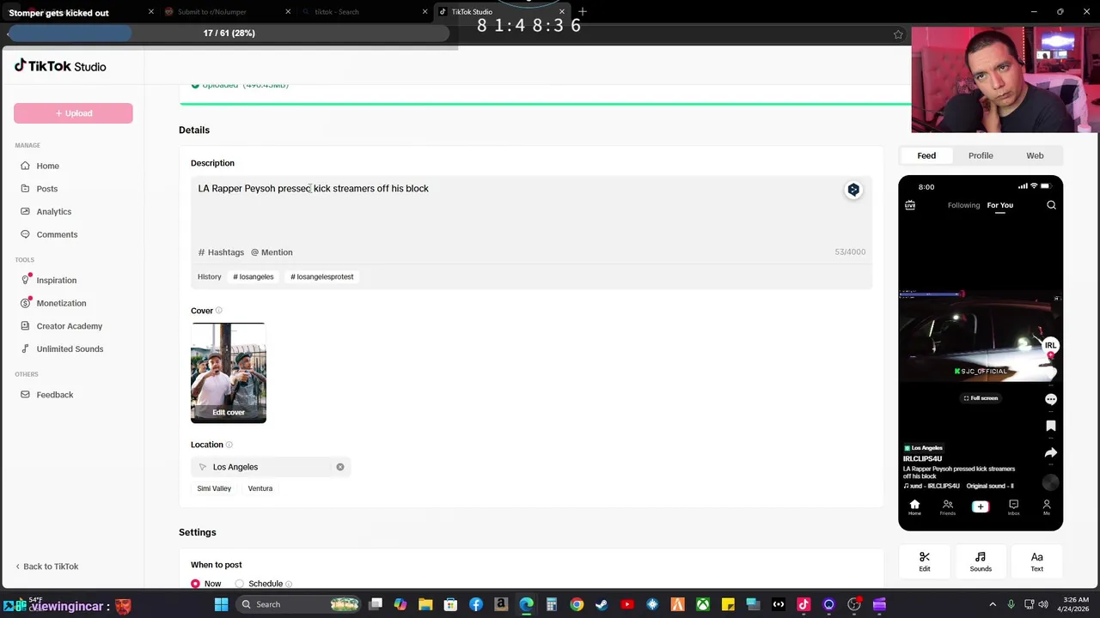Clear the Los Angeles location
Screen dimensions: 1100x618
340,467
